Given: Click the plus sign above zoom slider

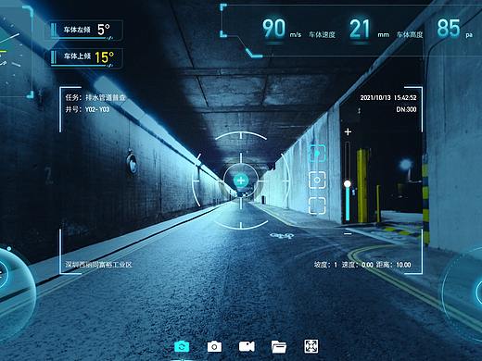Looking at the screenshot, I should [348, 131].
